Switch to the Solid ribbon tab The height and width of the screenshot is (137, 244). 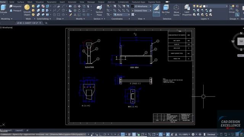click(12, 2)
